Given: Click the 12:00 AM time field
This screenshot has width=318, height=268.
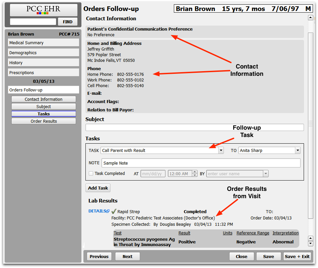Looking at the screenshot, I should coord(180,174).
